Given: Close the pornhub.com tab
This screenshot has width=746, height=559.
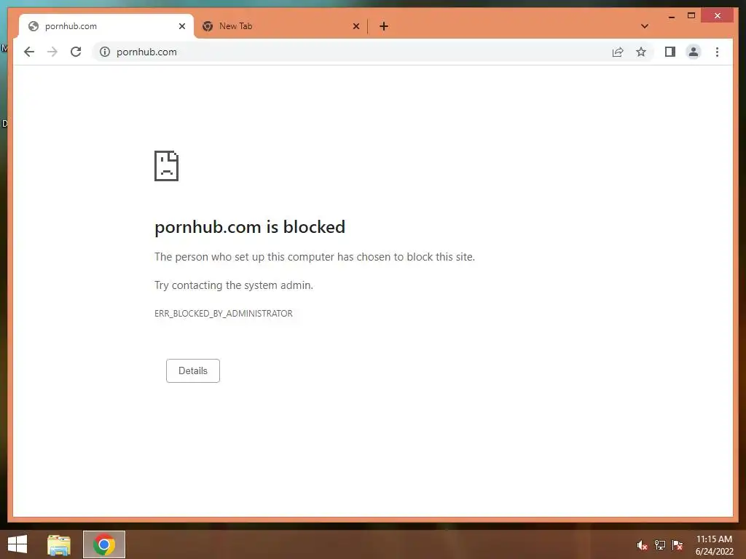Looking at the screenshot, I should pyautogui.click(x=181, y=26).
